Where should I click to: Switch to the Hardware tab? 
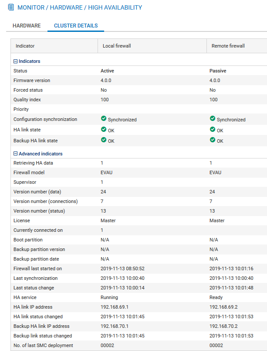tap(27, 26)
